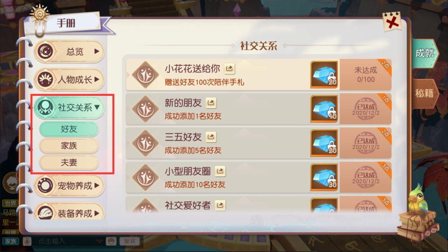The image size is (448, 252).
Task: Click share icon beside 社交爱好者
Action: point(220,205)
